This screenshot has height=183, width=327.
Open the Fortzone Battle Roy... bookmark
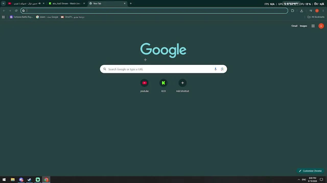coord(21,17)
